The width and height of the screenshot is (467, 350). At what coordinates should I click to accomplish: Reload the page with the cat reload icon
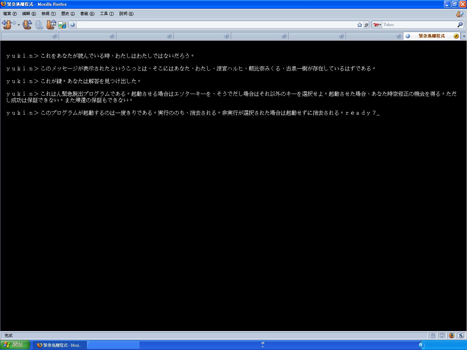[x=27, y=24]
